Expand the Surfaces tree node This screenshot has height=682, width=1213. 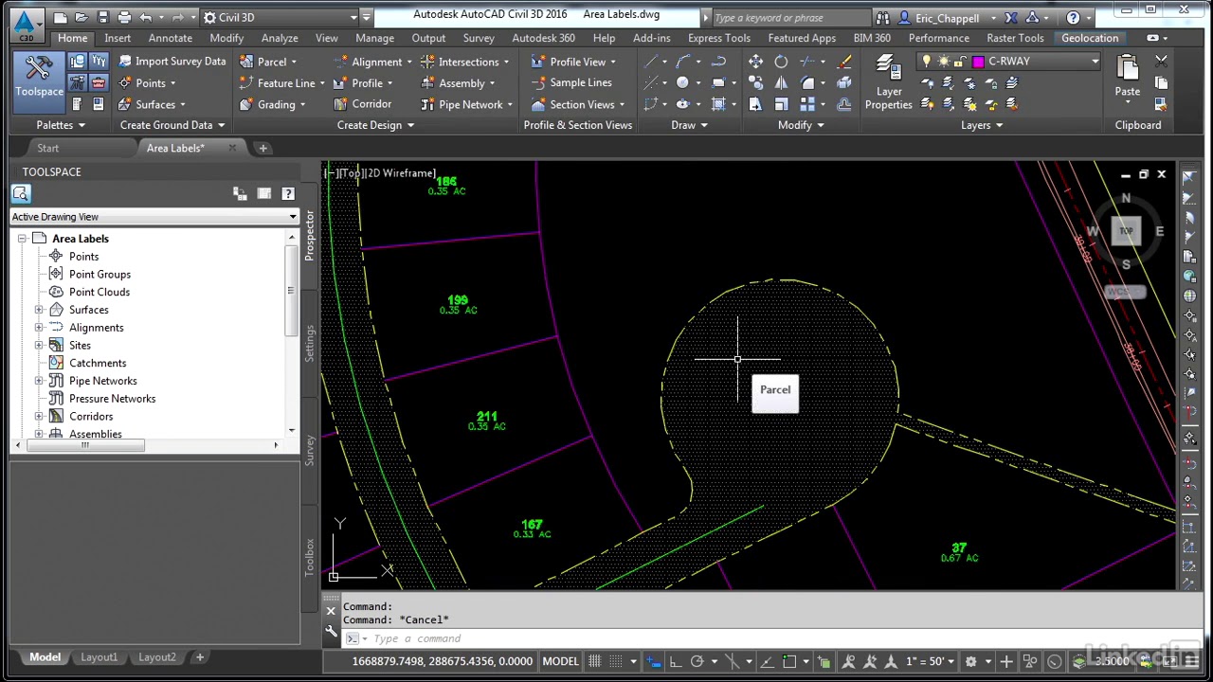click(x=39, y=310)
